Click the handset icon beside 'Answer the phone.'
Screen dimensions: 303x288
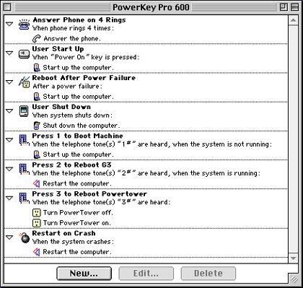tap(37, 39)
